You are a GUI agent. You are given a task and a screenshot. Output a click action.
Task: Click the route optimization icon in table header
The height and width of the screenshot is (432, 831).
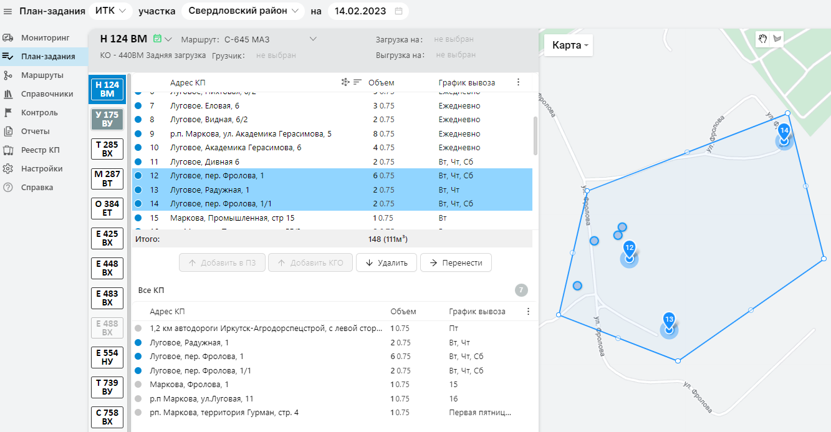point(345,82)
